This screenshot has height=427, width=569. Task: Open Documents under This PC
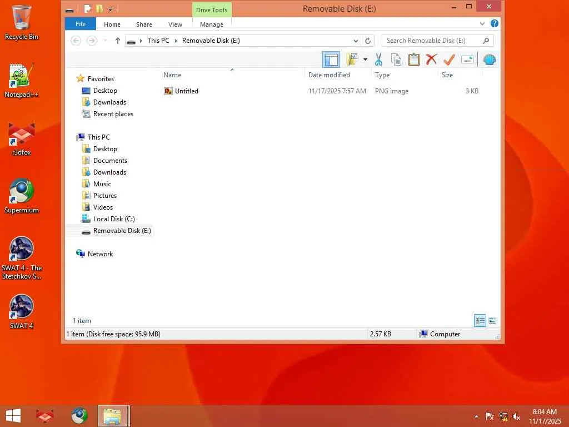110,161
